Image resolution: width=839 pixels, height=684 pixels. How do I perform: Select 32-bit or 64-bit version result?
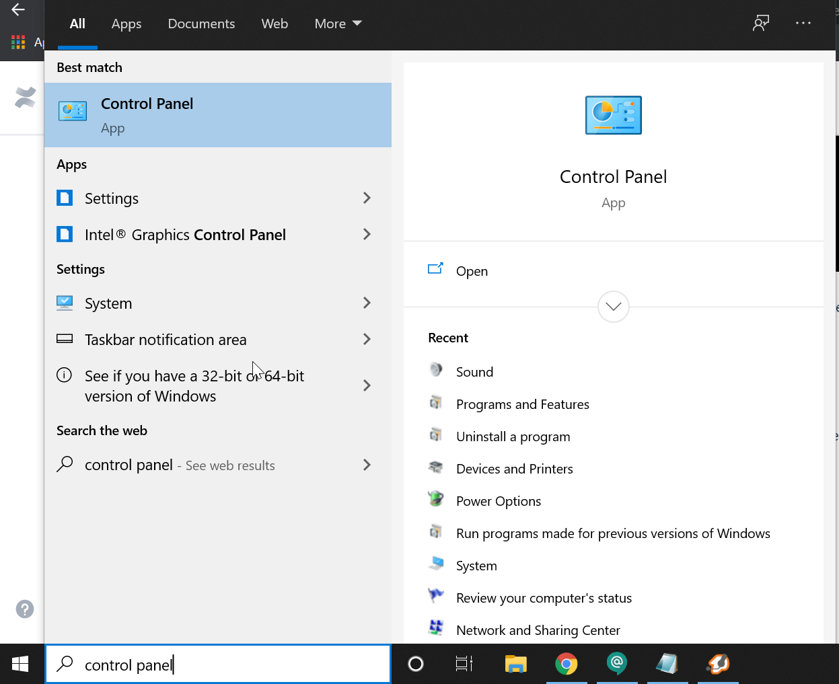tap(217, 386)
